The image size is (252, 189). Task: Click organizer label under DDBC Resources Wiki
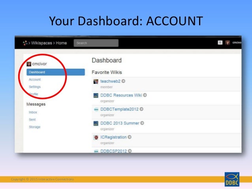click(x=107, y=101)
